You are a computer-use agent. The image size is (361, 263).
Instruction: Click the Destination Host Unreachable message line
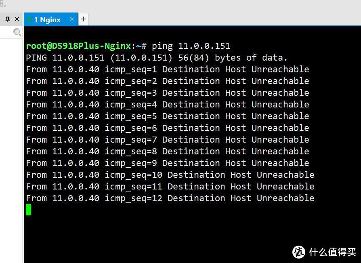click(x=234, y=69)
